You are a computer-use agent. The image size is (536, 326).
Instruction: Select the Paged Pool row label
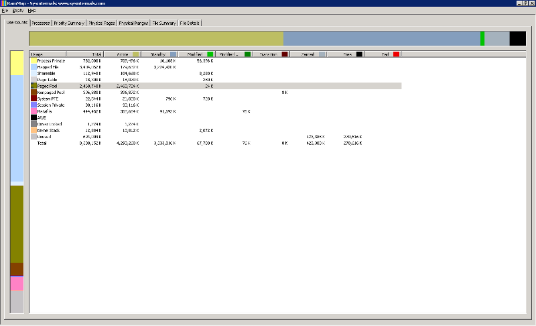click(x=47, y=87)
